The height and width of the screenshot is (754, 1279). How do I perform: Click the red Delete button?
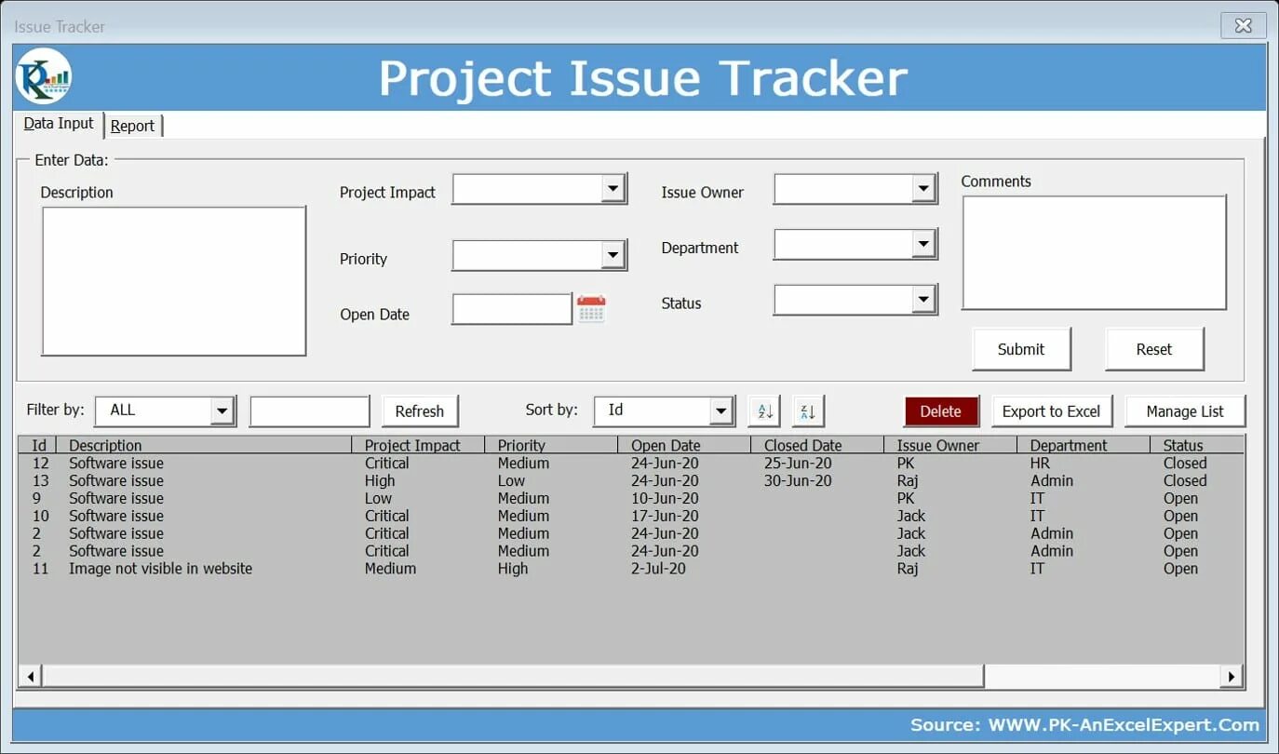[x=940, y=411]
